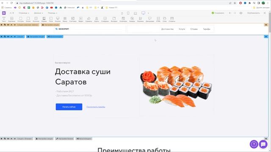Duplicate the blue hero section with the copy icon
Viewport: 271px width, 152px height.
click(5, 37)
